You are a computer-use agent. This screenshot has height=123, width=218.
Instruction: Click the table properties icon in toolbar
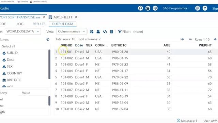[92, 31]
